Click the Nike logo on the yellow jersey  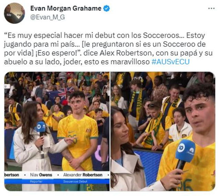click(x=72, y=132)
